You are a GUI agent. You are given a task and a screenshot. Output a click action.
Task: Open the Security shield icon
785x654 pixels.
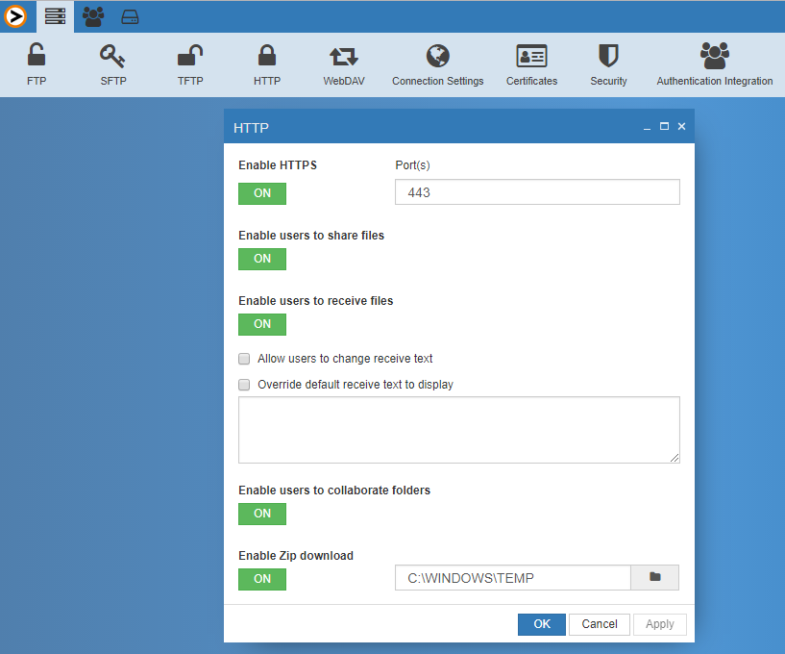point(608,56)
